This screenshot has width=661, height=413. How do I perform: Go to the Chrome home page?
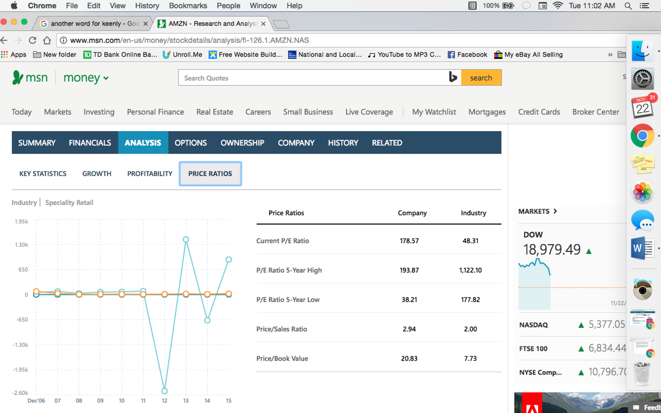[x=47, y=40]
